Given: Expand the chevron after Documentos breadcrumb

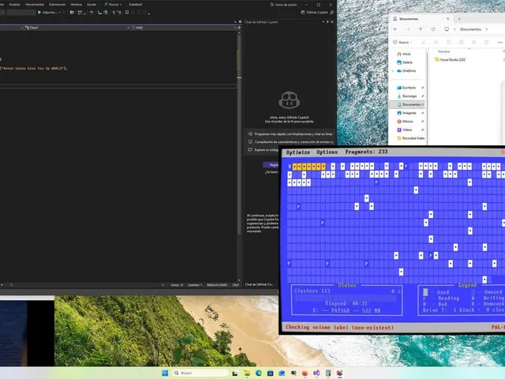Looking at the screenshot, I should click(487, 29).
